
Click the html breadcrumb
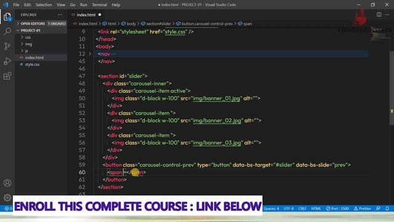click(x=112, y=23)
